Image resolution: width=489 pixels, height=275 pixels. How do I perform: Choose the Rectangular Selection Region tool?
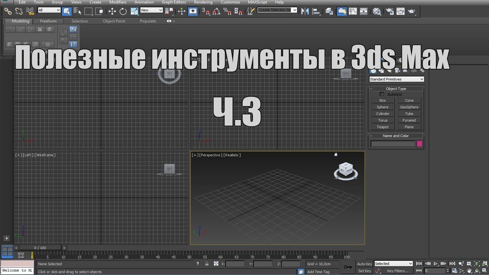point(89,11)
